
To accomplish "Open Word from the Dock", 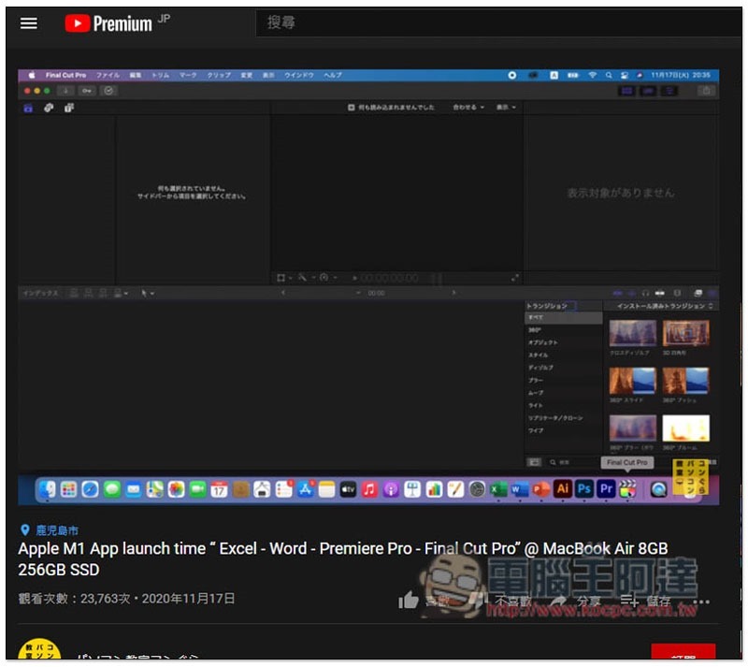I will (519, 489).
